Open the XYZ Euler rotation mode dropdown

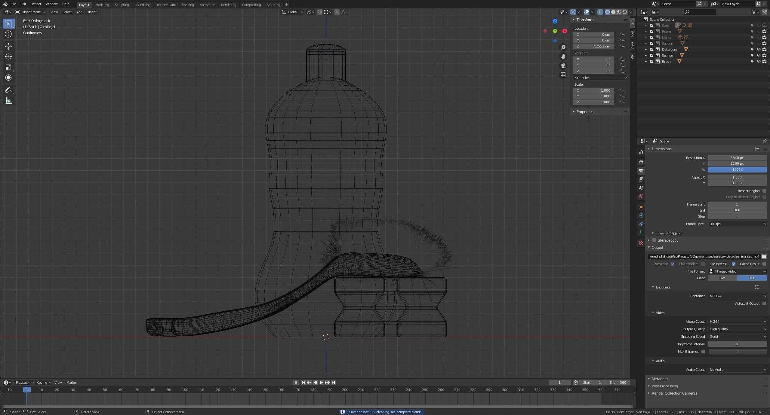600,78
